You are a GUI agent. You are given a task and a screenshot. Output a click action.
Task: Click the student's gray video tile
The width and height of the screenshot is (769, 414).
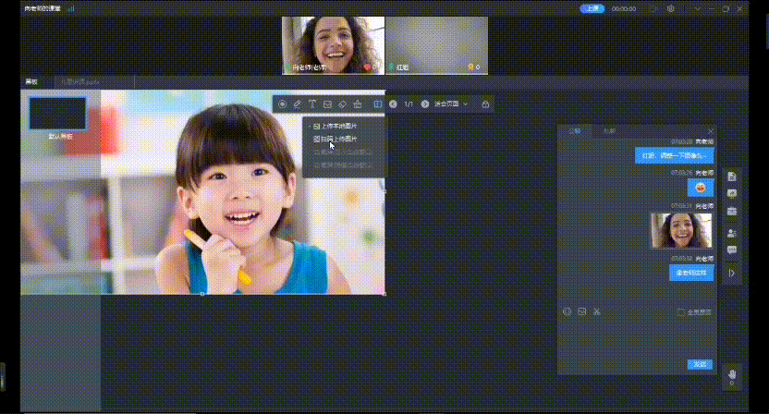coord(436,45)
